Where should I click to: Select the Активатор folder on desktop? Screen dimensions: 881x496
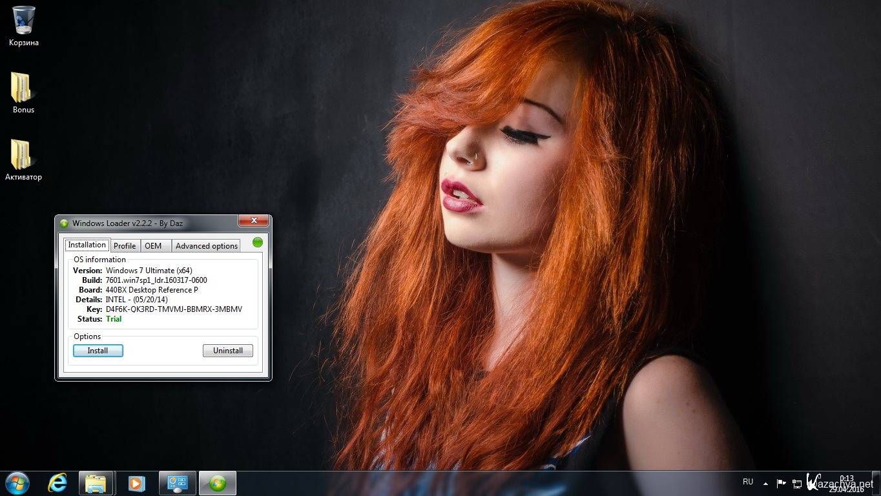[x=22, y=155]
